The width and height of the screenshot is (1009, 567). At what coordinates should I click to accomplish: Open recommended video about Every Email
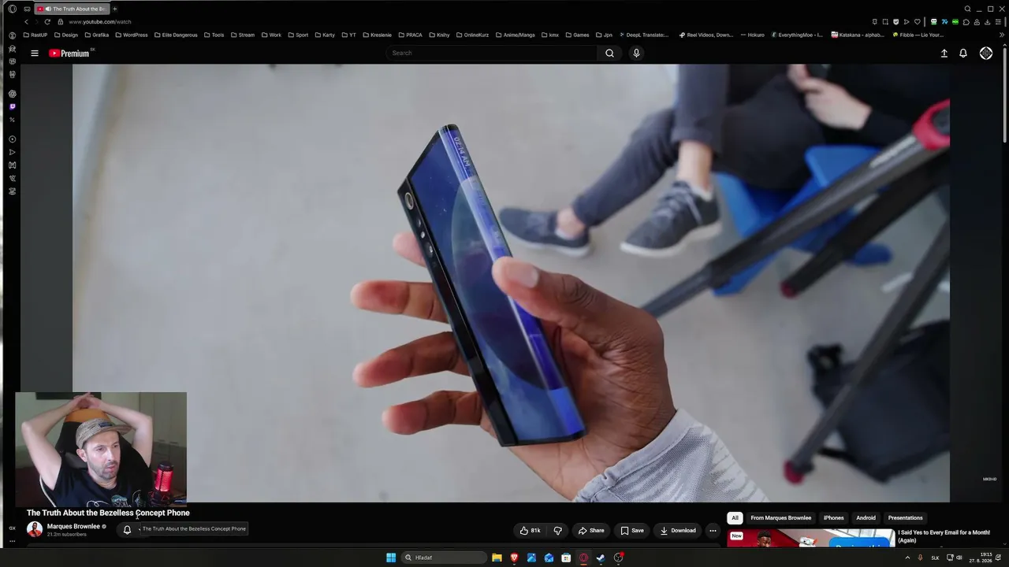click(944, 536)
